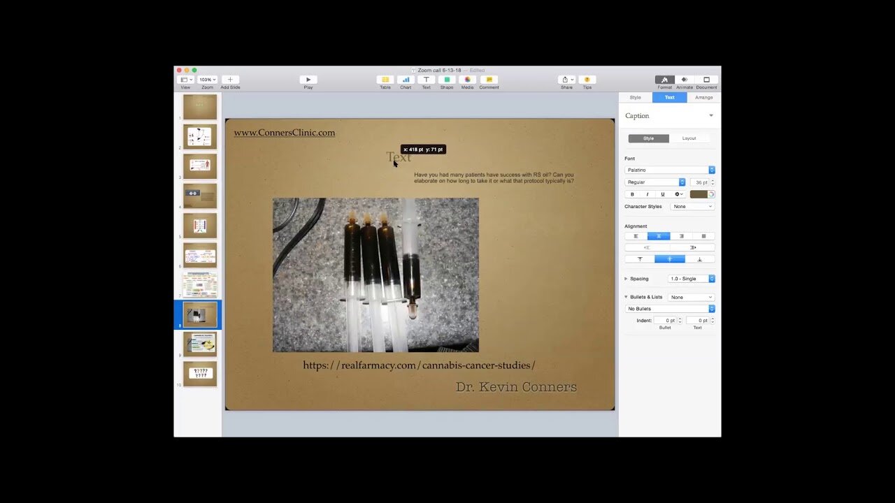
Task: Add a Text box from the toolbar
Action: coord(427,80)
